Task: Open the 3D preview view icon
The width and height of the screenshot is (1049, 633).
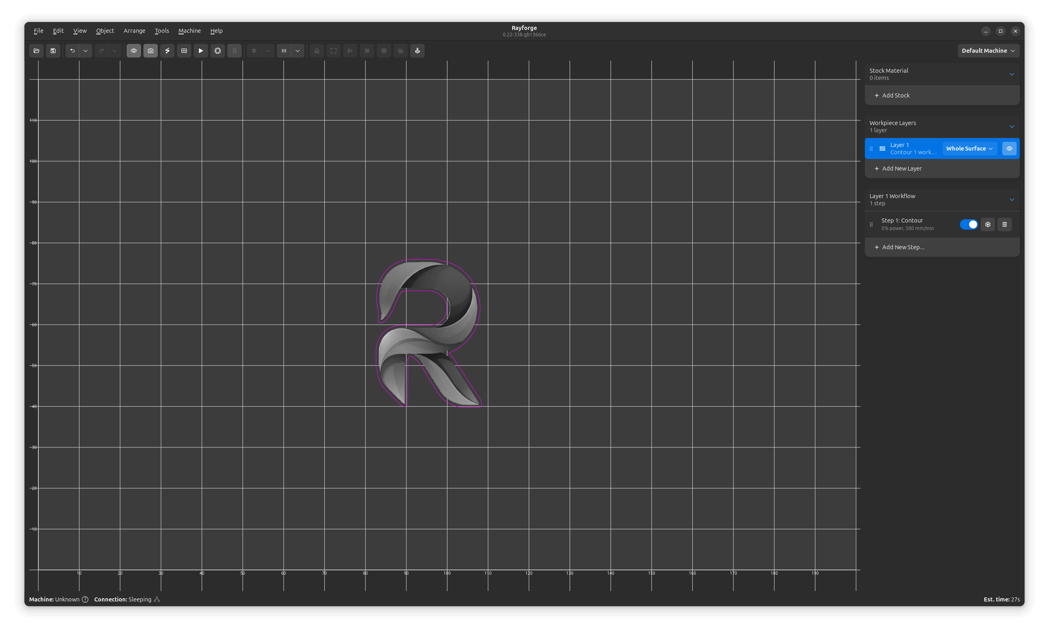Action: point(184,51)
